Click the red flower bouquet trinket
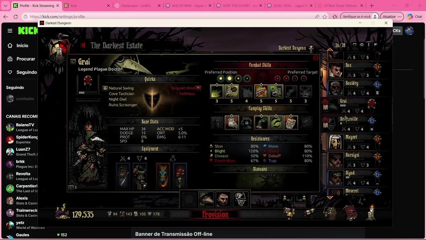The width and height of the screenshot is (426, 240). pos(180,176)
